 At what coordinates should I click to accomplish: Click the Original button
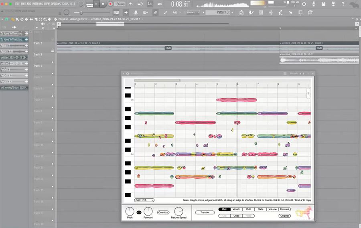(284, 216)
